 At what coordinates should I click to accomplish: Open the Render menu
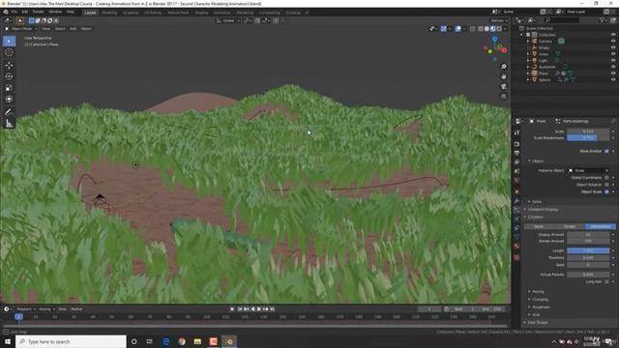(x=39, y=12)
